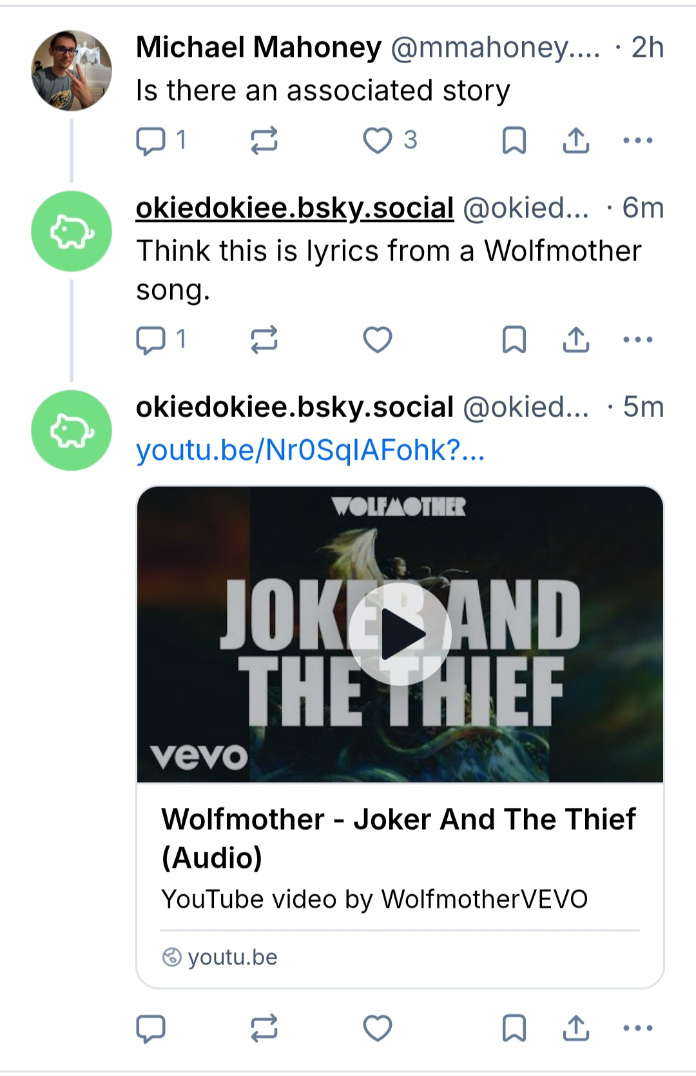The image size is (696, 1076).
Task: Share the Wolfmother song lyrics post
Action: tap(575, 340)
